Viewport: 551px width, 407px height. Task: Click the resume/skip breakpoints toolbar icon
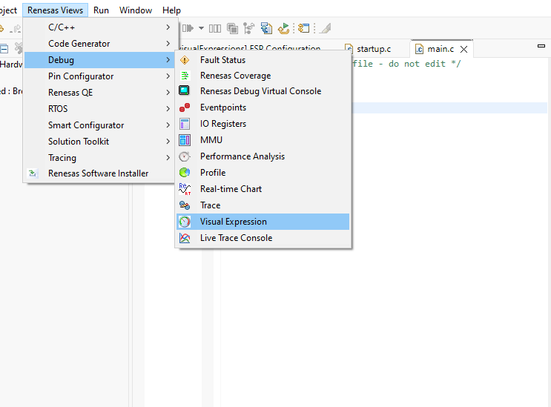pyautogui.click(x=188, y=28)
